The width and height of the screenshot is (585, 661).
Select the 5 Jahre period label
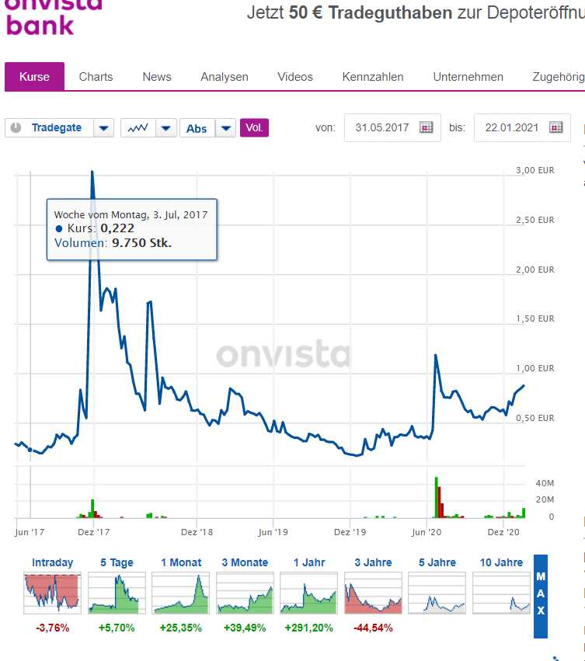[x=437, y=562]
